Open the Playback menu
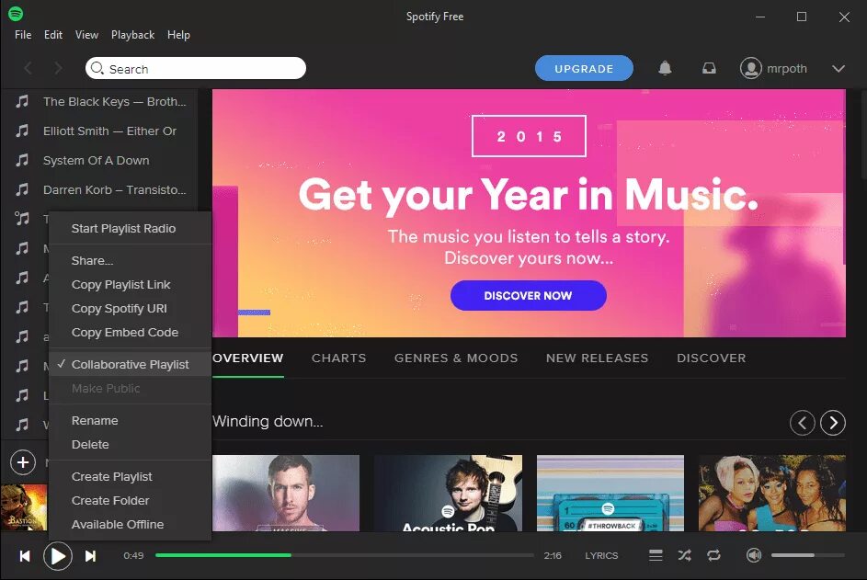This screenshot has height=580, width=867. pyautogui.click(x=132, y=35)
